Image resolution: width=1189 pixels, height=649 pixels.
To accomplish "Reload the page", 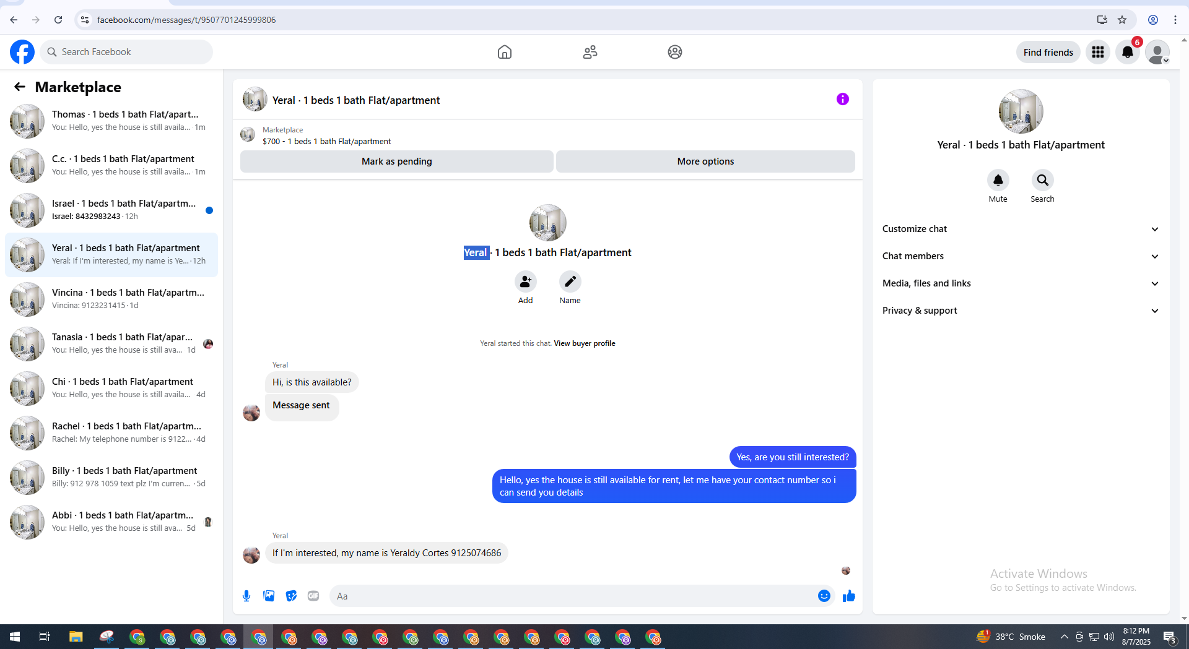I will click(x=58, y=20).
